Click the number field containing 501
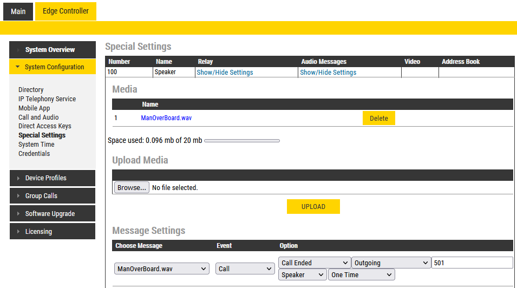517x288 pixels. [x=472, y=263]
